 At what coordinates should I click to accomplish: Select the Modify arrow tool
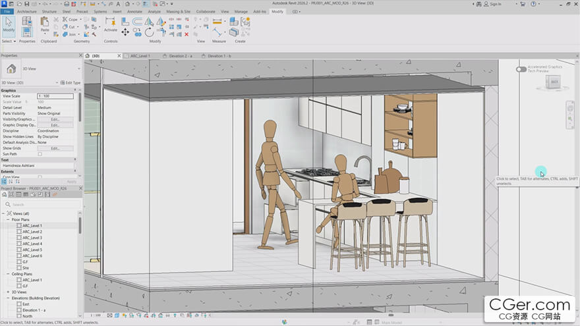tap(9, 24)
